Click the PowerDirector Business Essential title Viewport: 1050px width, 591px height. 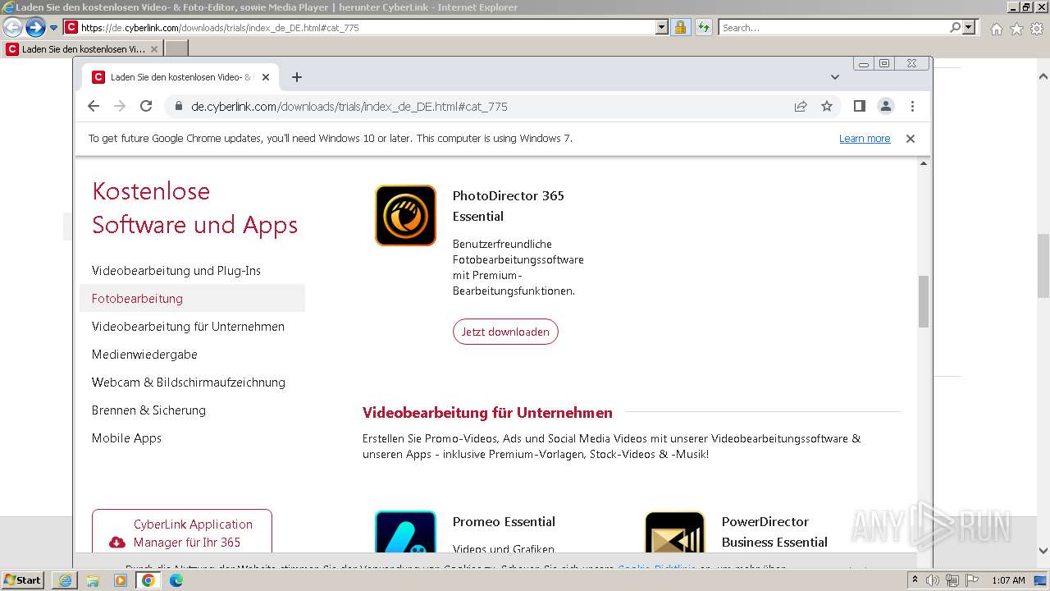click(x=774, y=532)
